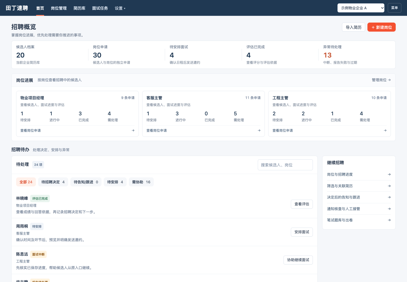Follow the 管理岗位 link
The height and width of the screenshot is (282, 407).
pyautogui.click(x=381, y=80)
